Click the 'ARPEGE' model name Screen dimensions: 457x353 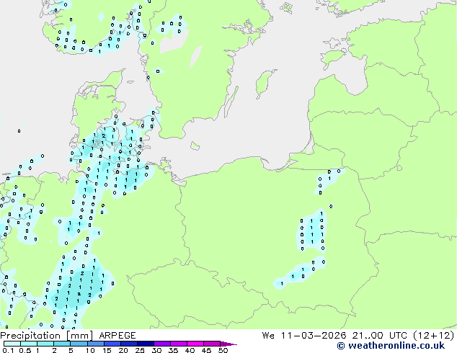pos(117,336)
